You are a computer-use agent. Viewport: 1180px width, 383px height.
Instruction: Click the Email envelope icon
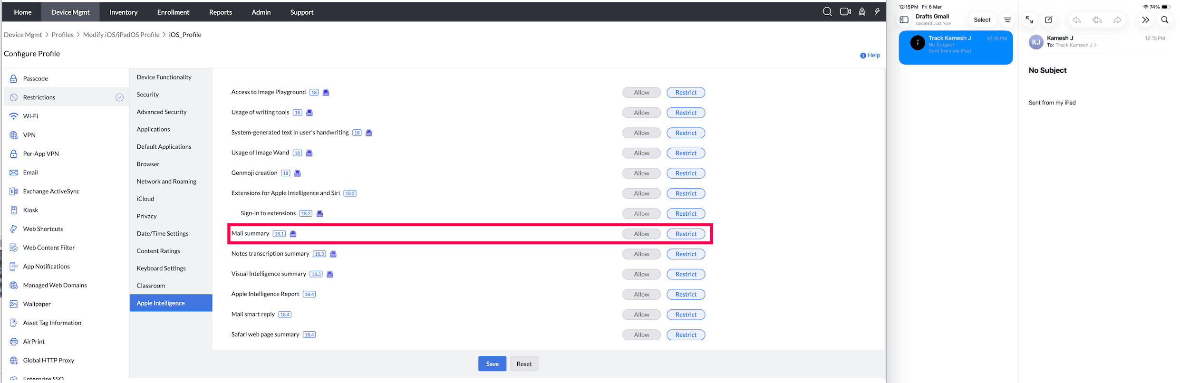point(14,172)
